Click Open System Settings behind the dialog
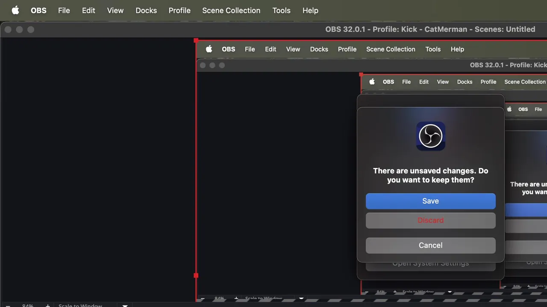Viewport: 547px width, 307px height. pos(431,266)
